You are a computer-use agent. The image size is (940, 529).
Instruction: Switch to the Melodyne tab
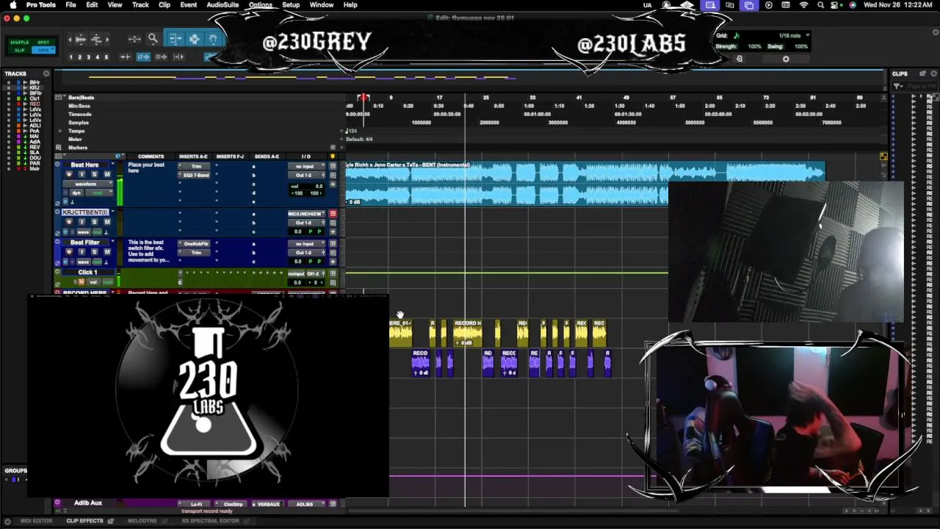tap(142, 521)
